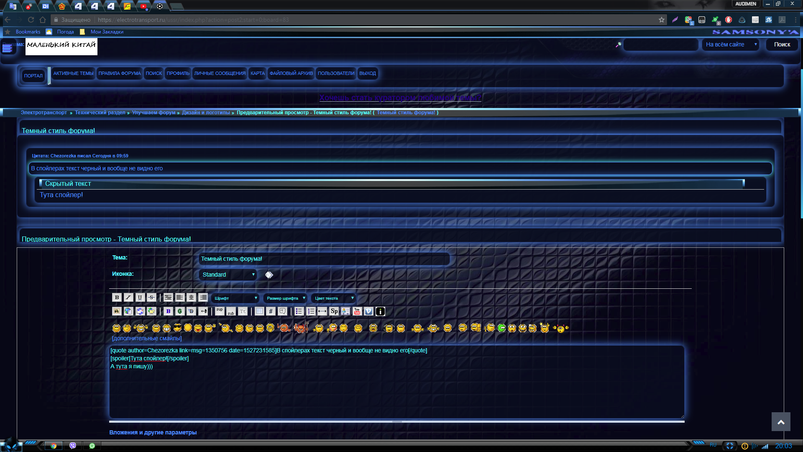Insert image tag using picture icon
The height and width of the screenshot is (452, 803).
(117, 311)
